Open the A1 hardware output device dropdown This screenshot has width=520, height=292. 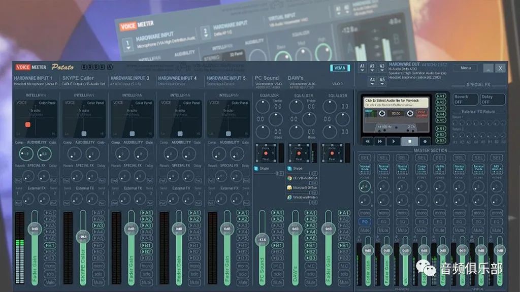click(362, 68)
